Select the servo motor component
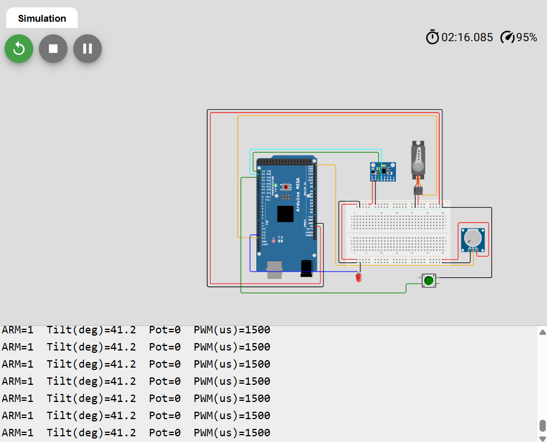Screen dimensions: 547x442 pyautogui.click(x=419, y=160)
